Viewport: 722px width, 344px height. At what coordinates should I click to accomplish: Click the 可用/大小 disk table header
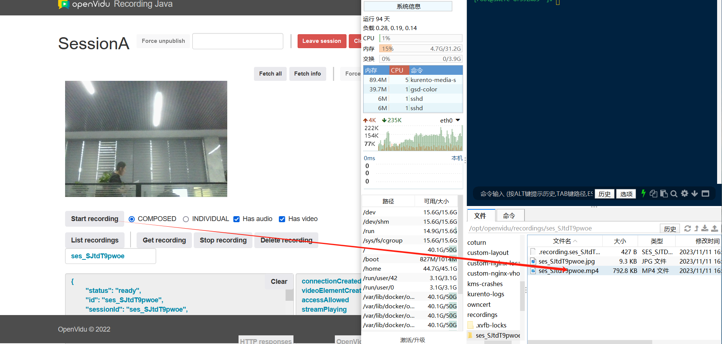(x=436, y=202)
